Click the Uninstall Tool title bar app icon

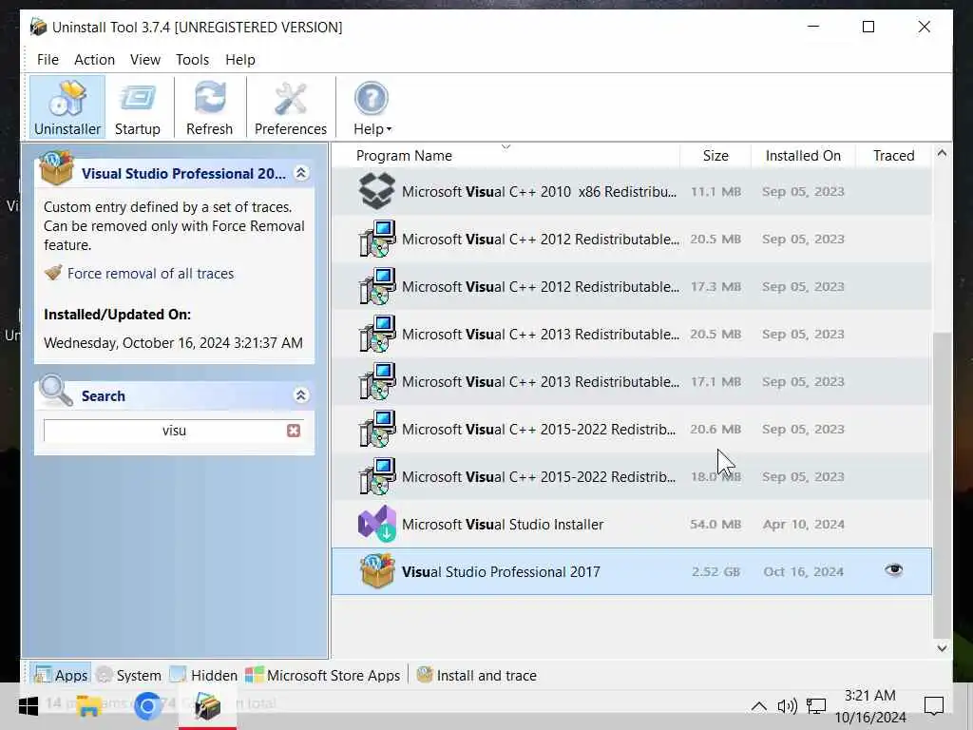(38, 27)
